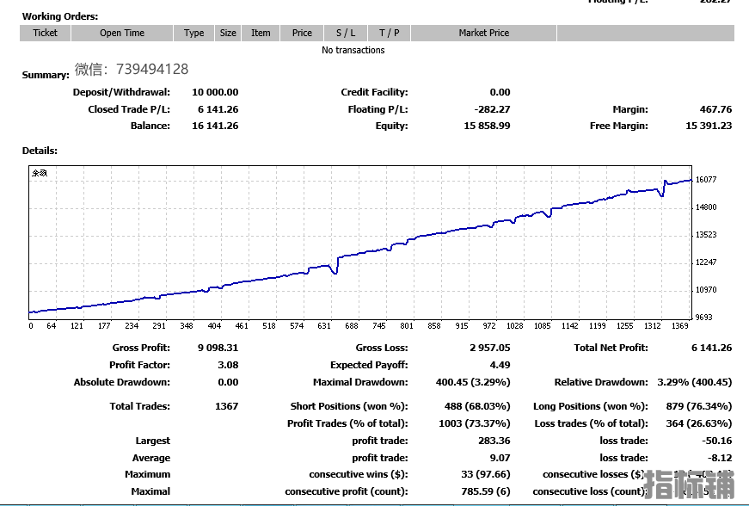Select Balance value 16 141.26
Viewport: 749px width, 506px height.
tap(215, 126)
